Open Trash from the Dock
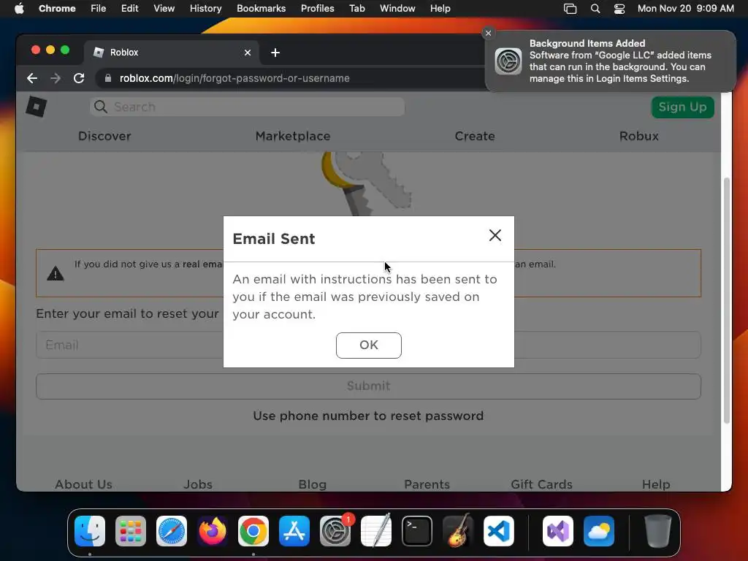The width and height of the screenshot is (748, 561). 658,531
